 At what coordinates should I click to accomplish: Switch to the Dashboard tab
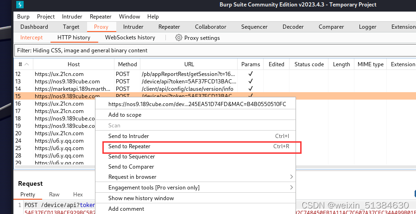pos(34,27)
